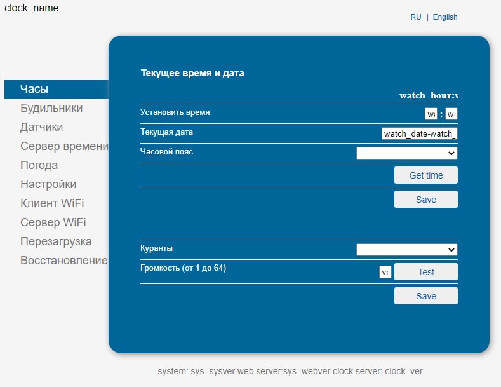Click the minutes input field
Screen dimensions: 501x387
[x=451, y=114]
